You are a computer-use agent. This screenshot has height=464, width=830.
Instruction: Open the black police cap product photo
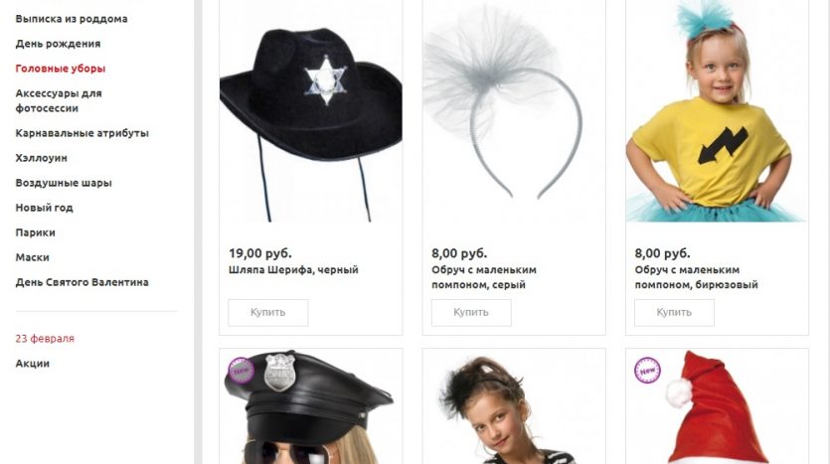click(311, 406)
